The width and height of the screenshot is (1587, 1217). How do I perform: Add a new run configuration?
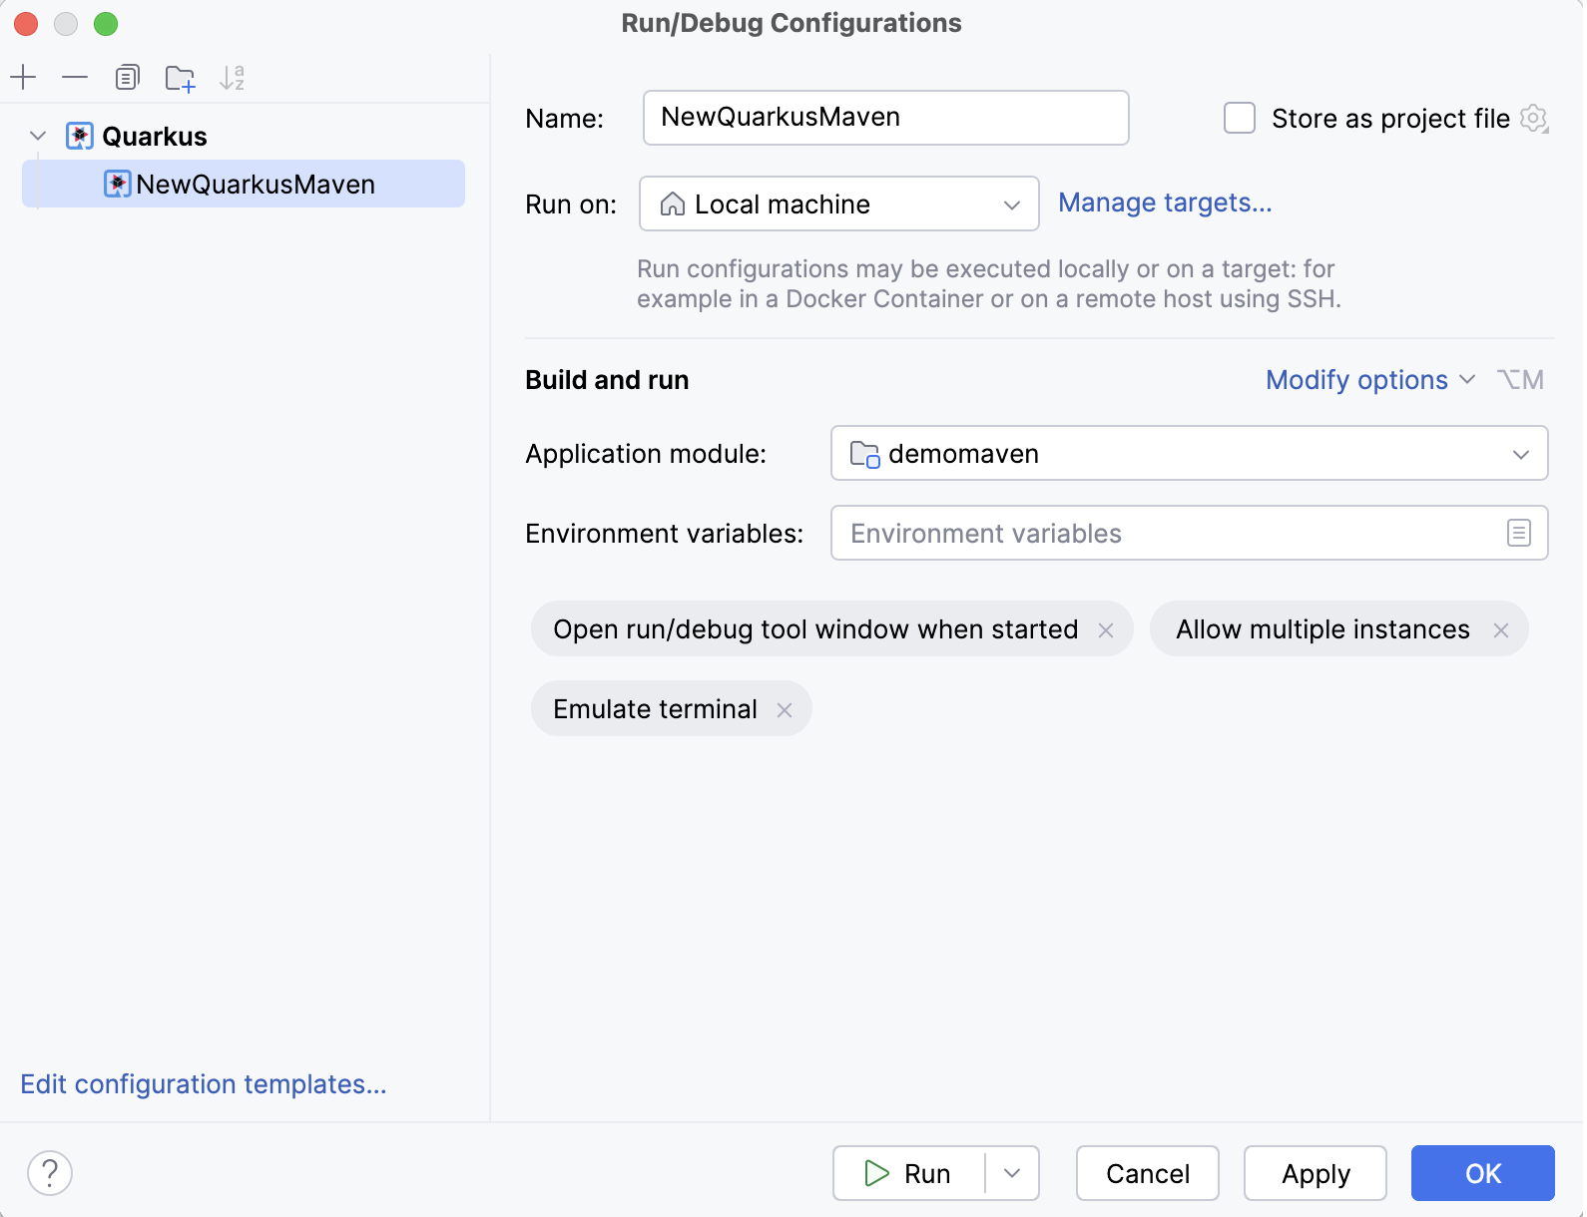(x=23, y=77)
